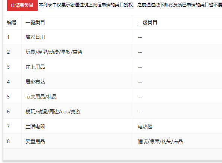Click the notice text beside 申请新类目
Image resolution: width=222 pixels, height=163 pixels.
pos(130,5)
